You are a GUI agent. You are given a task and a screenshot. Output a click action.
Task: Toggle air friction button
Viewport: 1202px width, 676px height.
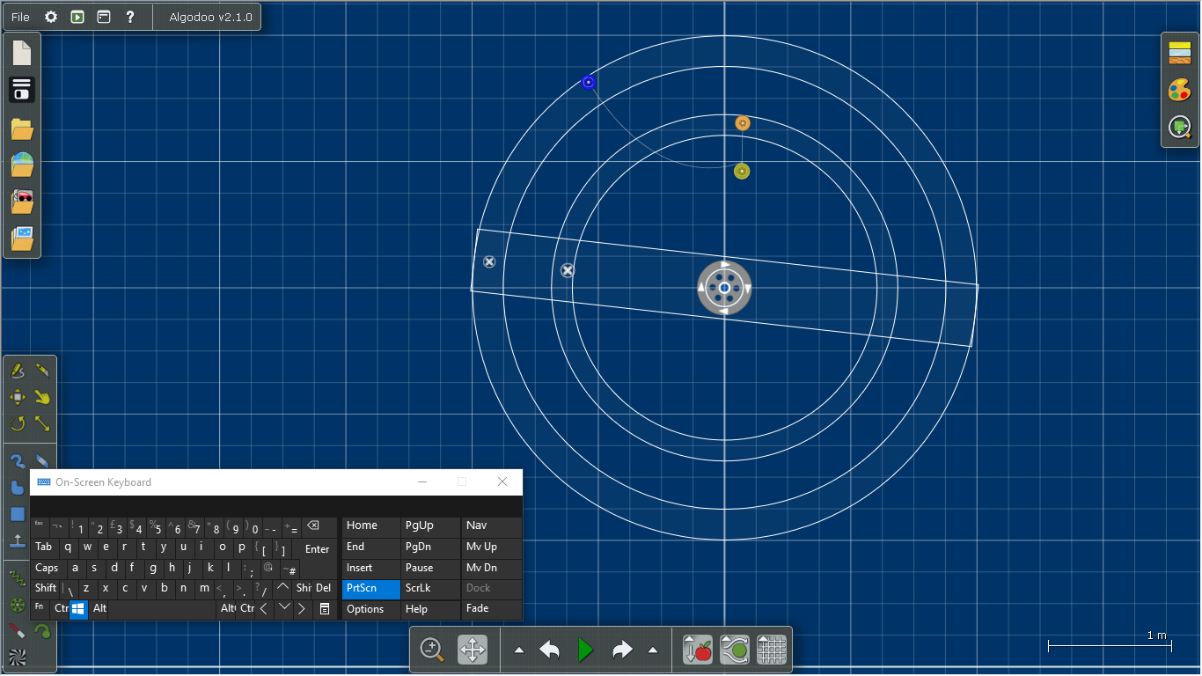point(735,650)
